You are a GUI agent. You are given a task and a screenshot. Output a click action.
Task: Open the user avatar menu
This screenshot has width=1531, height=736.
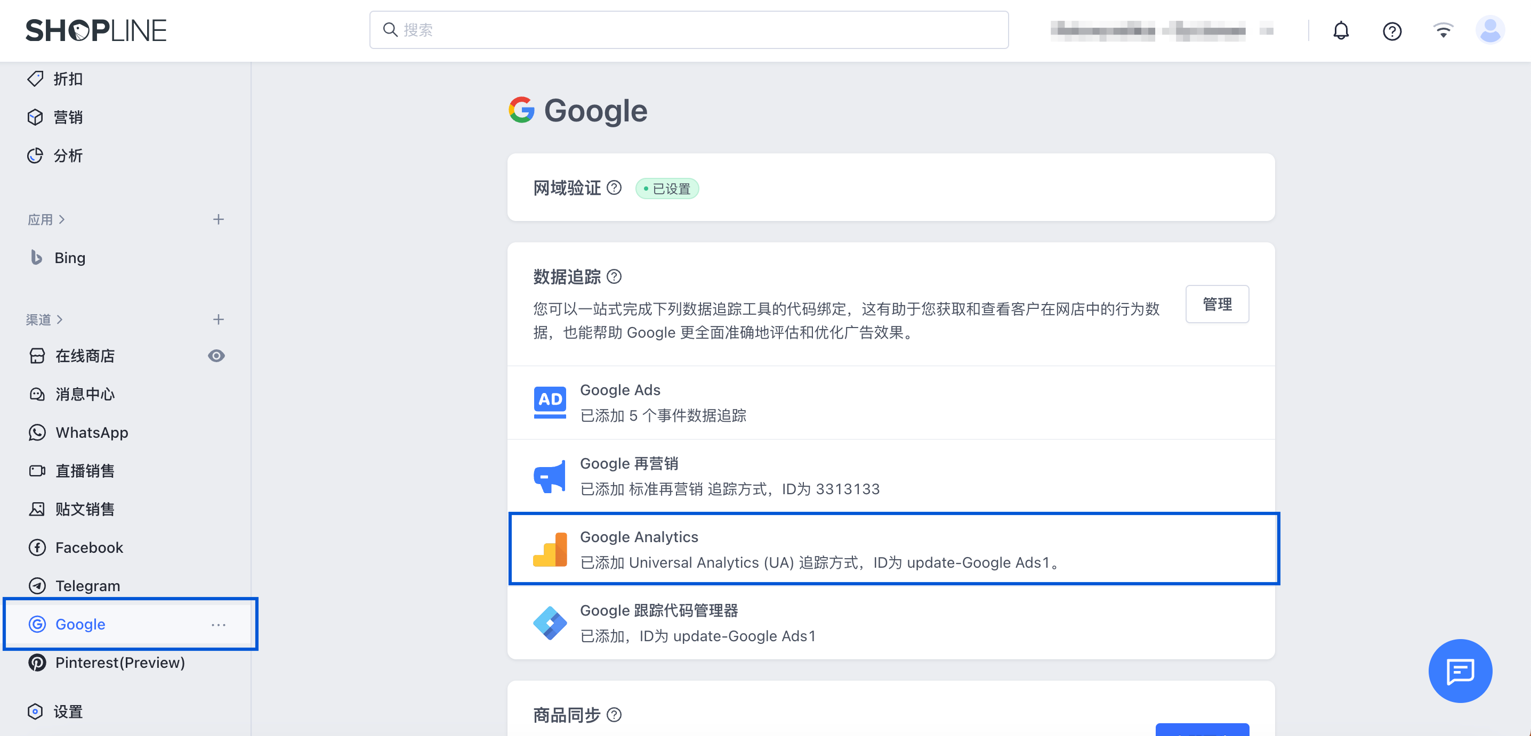click(x=1490, y=30)
